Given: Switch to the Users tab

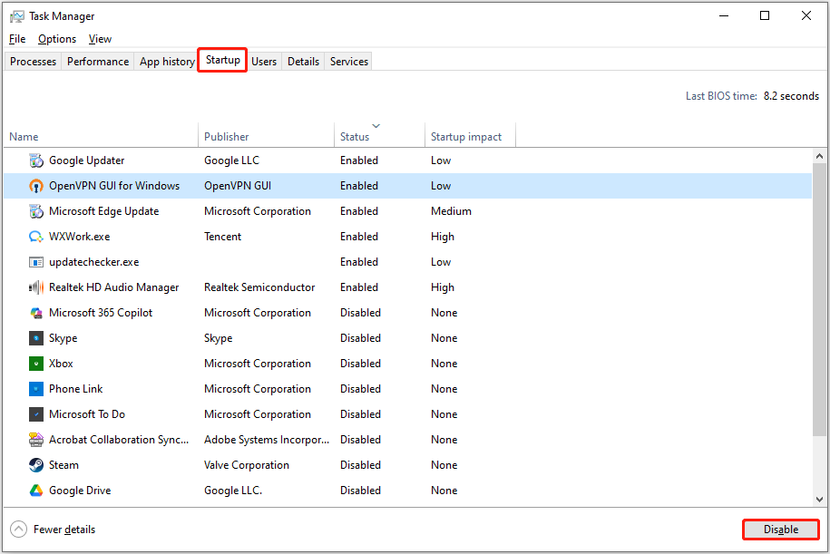Looking at the screenshot, I should 264,62.
